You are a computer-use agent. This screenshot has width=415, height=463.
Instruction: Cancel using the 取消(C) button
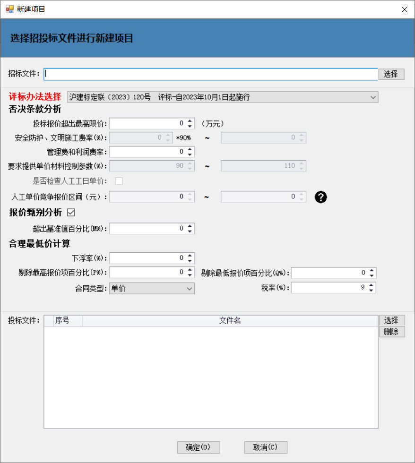pos(266,447)
